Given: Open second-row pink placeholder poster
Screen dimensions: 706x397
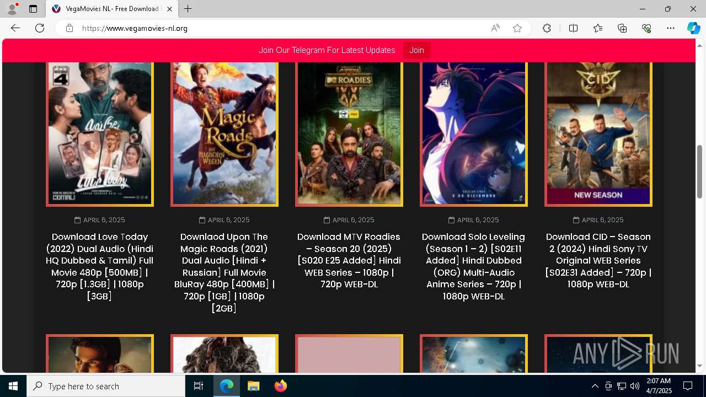Looking at the screenshot, I should (349, 353).
